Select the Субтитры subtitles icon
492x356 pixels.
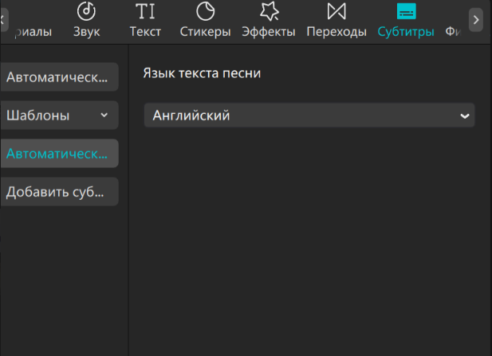coord(407,11)
